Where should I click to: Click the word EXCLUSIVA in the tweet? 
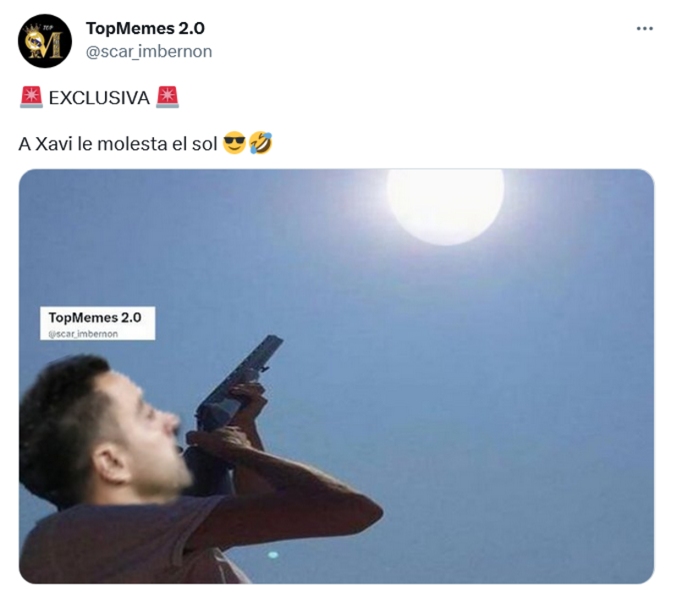(x=99, y=97)
